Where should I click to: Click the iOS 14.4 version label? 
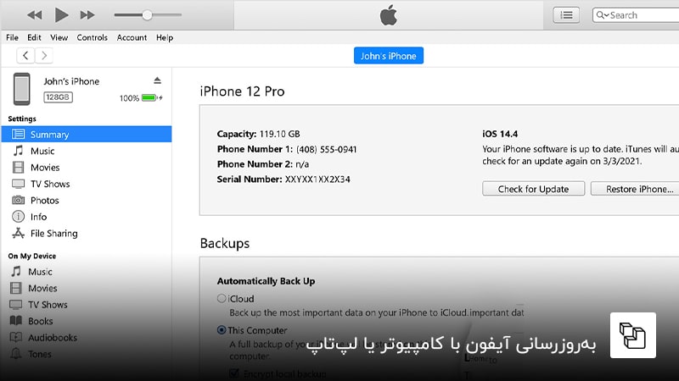coord(500,134)
